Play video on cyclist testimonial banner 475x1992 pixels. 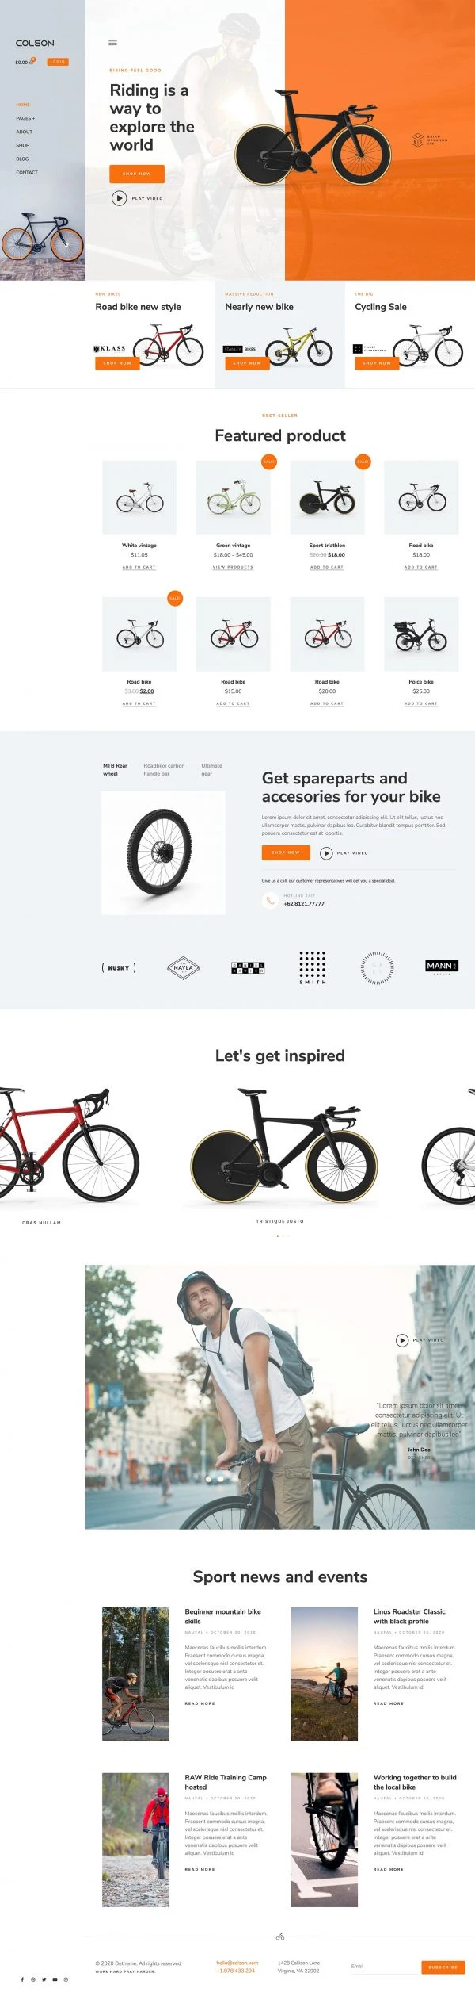click(x=402, y=1340)
